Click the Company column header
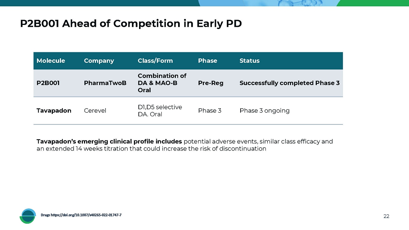Screen dimensions: 409x230 click(99, 61)
